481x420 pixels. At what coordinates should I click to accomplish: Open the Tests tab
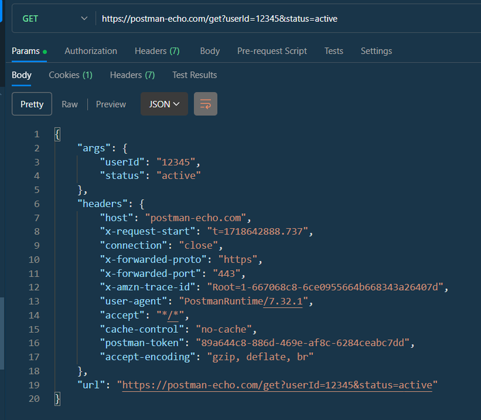[x=334, y=51]
